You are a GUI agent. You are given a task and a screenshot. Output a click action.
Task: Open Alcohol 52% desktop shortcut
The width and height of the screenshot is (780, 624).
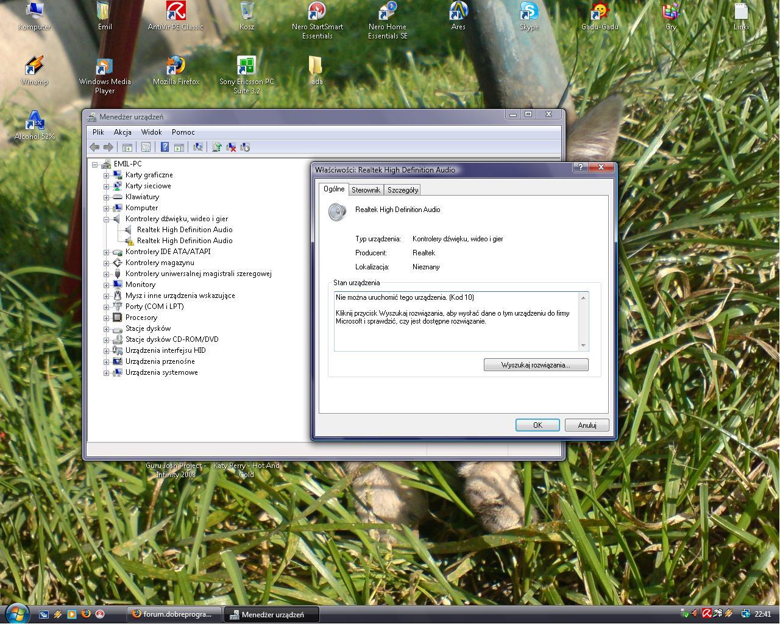pos(35,126)
